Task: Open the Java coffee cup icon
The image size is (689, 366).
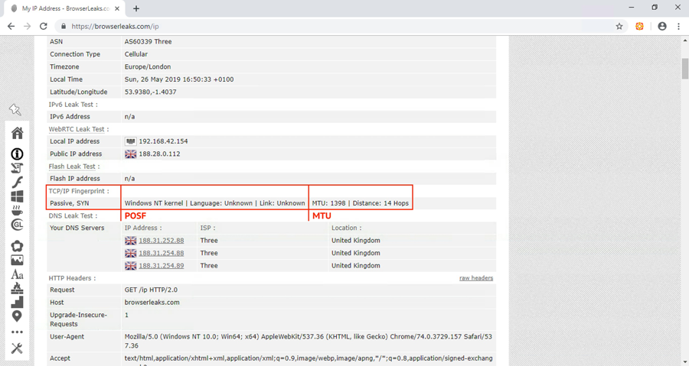Action: pyautogui.click(x=17, y=210)
